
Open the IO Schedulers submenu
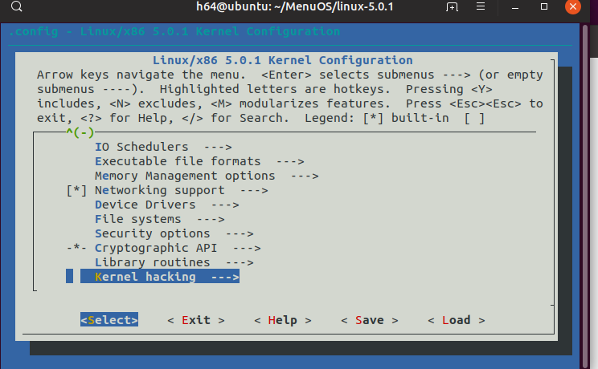[163, 147]
